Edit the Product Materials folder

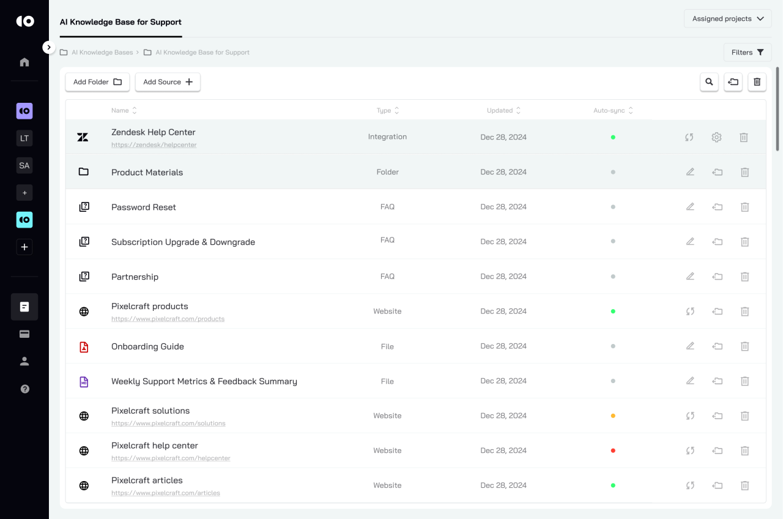690,173
